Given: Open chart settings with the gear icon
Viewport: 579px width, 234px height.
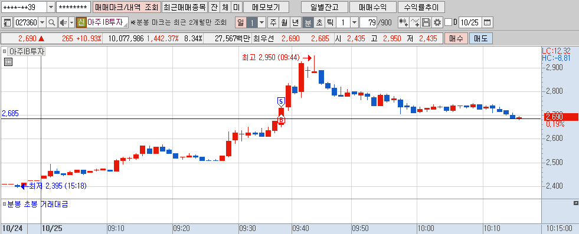Looking at the screenshot, I should click(x=437, y=22).
